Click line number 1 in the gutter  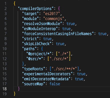pos(6,4)
